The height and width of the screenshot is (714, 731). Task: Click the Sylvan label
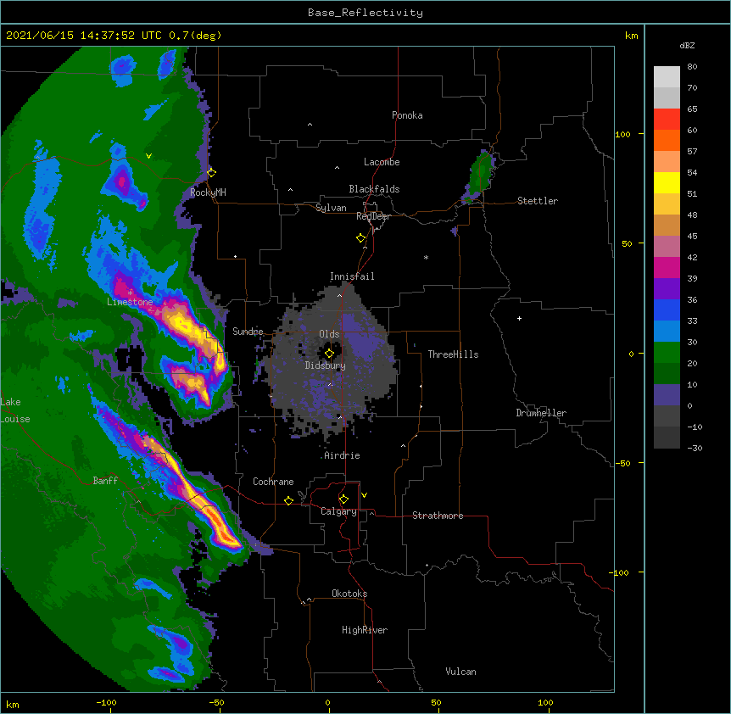[331, 208]
